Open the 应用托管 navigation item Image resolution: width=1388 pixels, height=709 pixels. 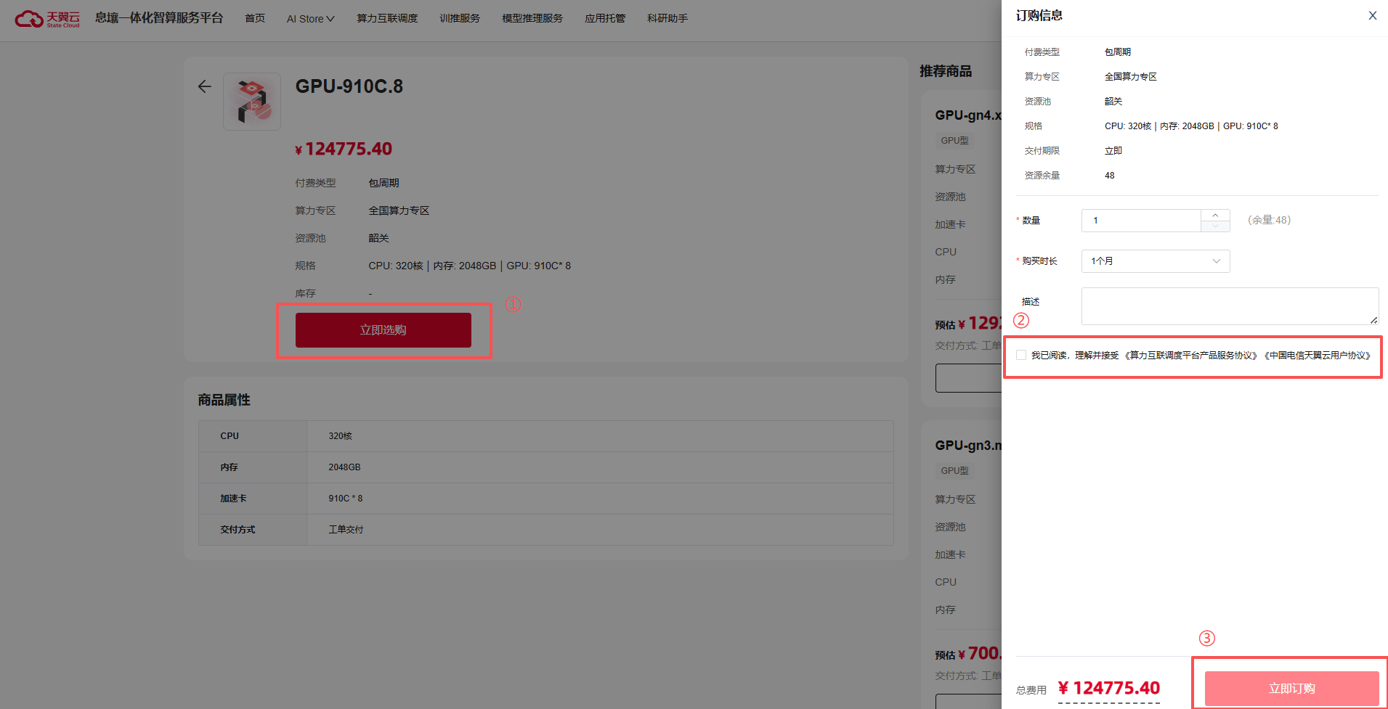(605, 19)
